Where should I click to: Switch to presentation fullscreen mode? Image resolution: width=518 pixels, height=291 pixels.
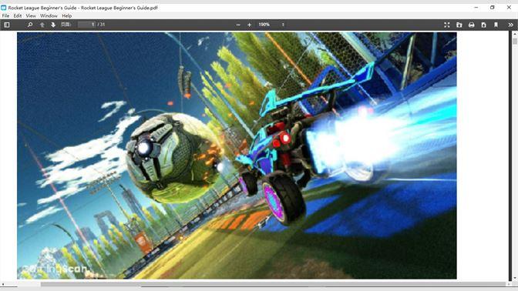pyautogui.click(x=446, y=25)
